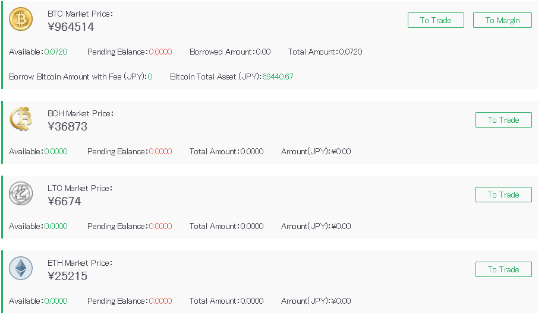
Task: Open To Margin for BTC
Action: [503, 20]
